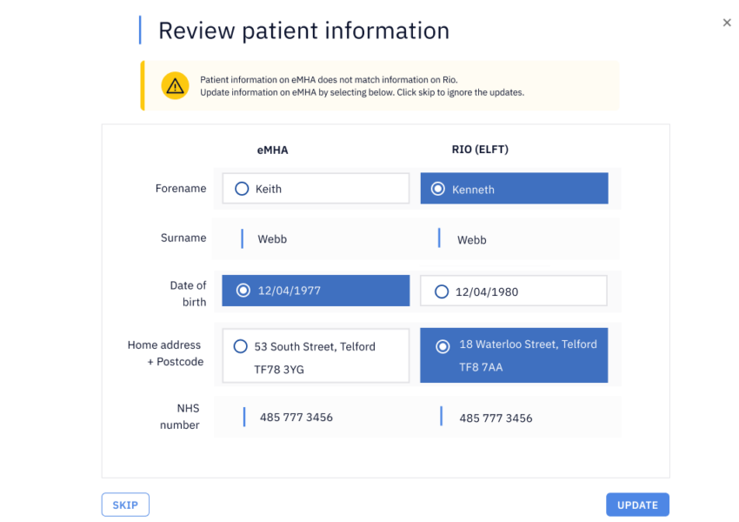The height and width of the screenshot is (522, 739).
Task: Click the RIO NHS number value
Action: (496, 418)
